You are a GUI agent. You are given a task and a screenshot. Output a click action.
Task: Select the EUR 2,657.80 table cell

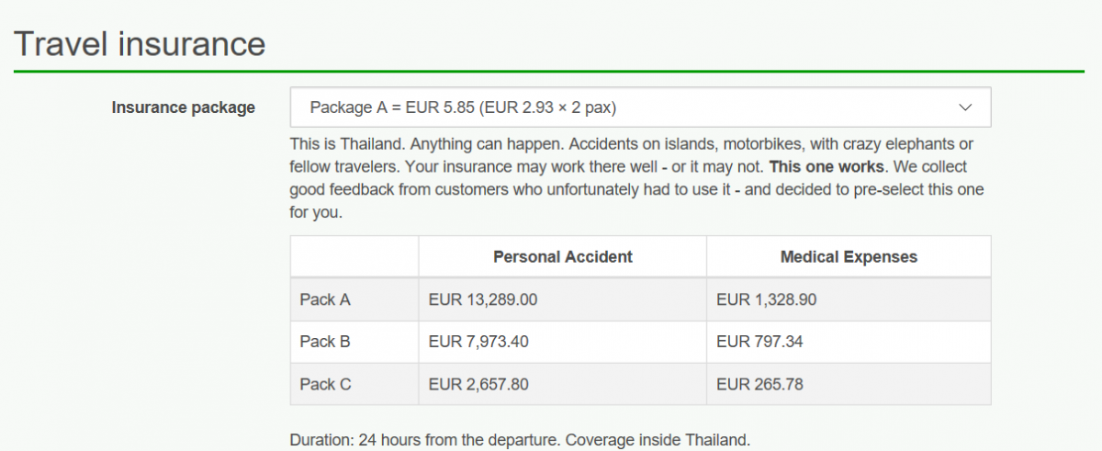pos(478,384)
